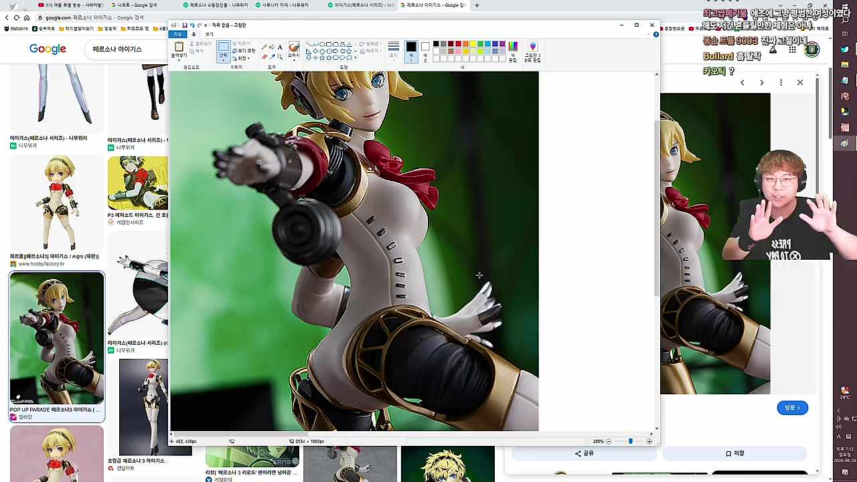Click the taskbar volume speaker icon
The height and width of the screenshot is (482, 857).
tap(839, 427)
